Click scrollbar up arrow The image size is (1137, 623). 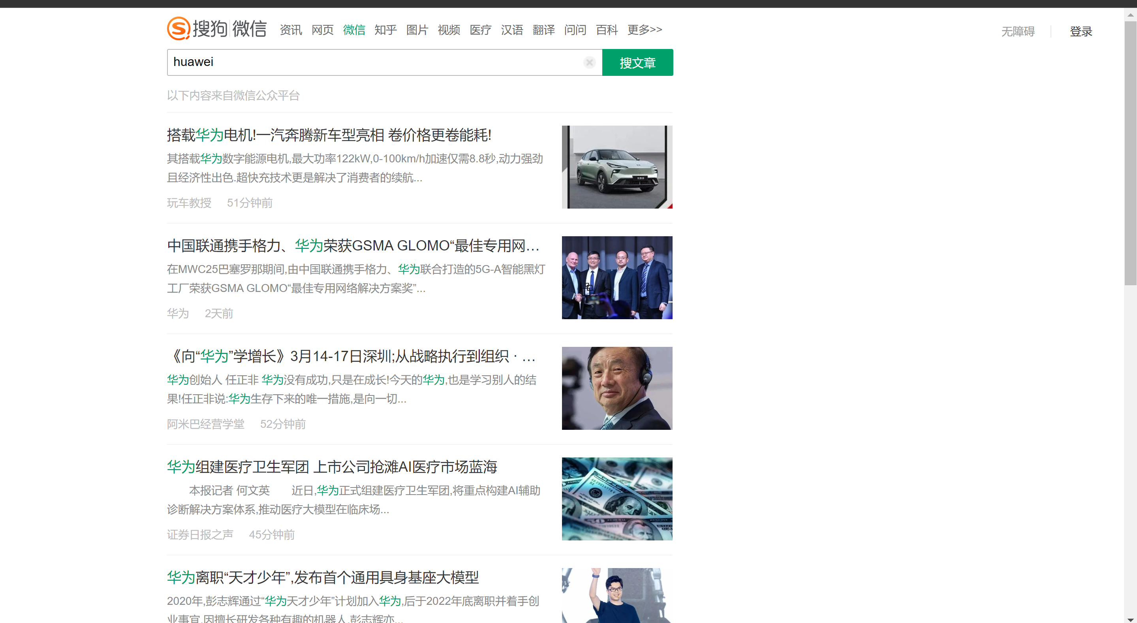(x=1130, y=15)
